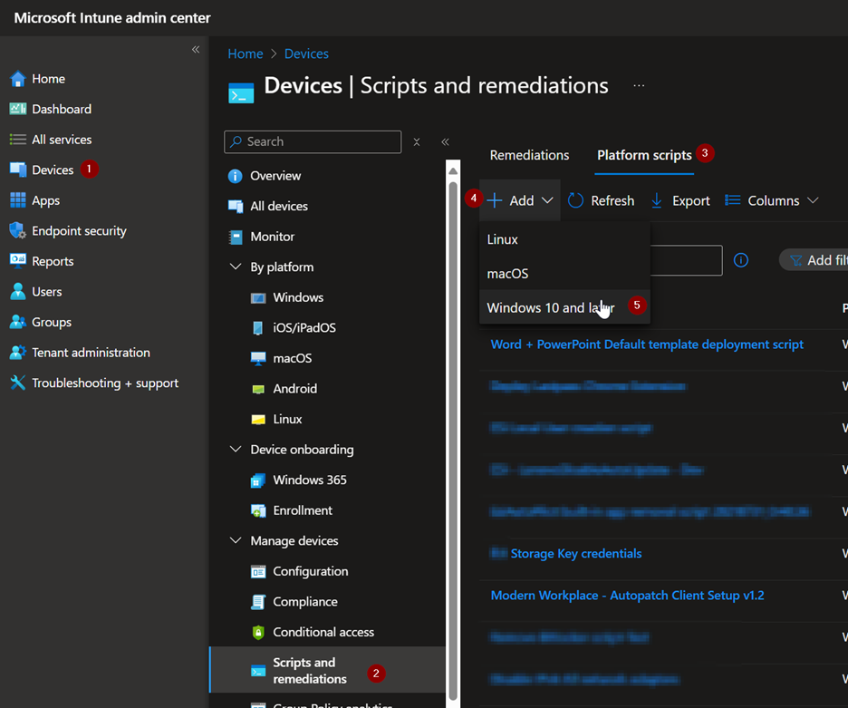The image size is (848, 708).
Task: Go to Devices breadcrumb link
Action: click(x=306, y=53)
